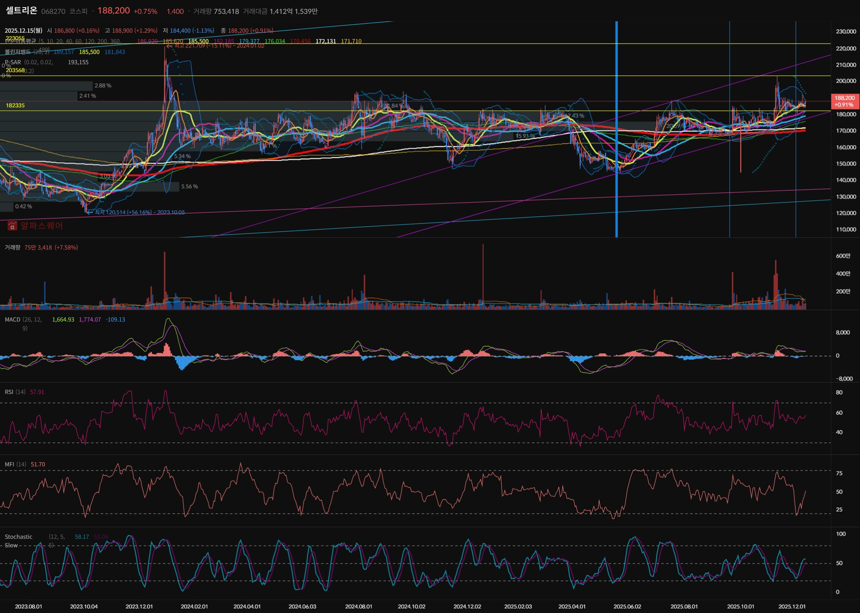Click the 최저 120,514 low marker arrow
The image size is (860, 613).
90,213
